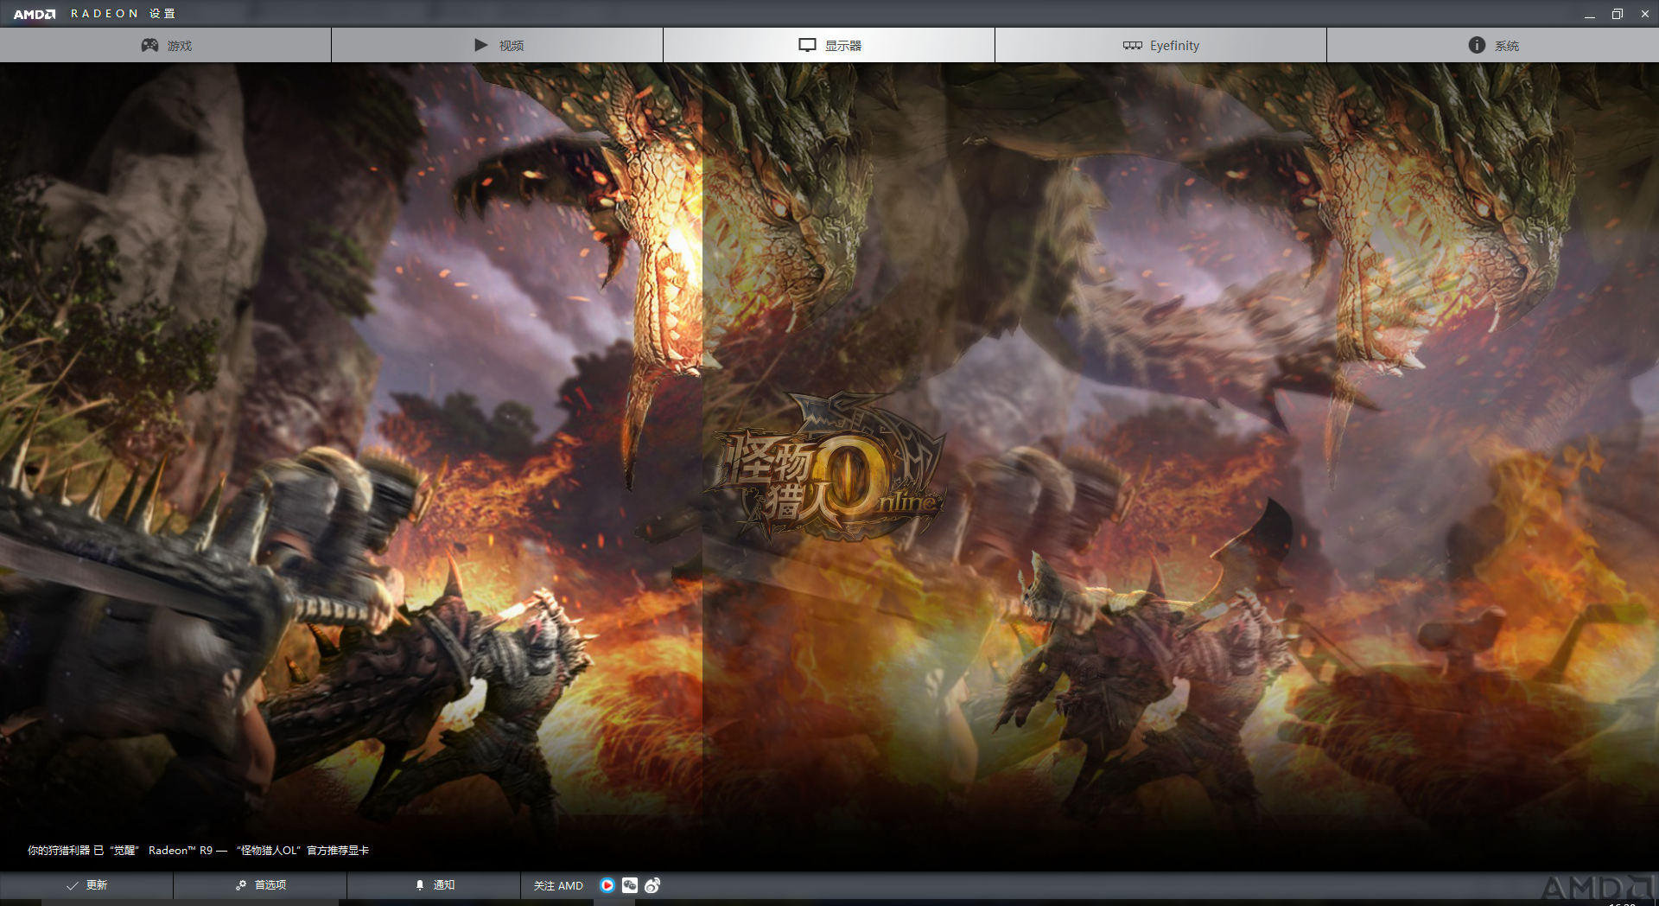Open the Eyefinity tab
Viewport: 1659px width, 906px height.
click(x=1160, y=45)
